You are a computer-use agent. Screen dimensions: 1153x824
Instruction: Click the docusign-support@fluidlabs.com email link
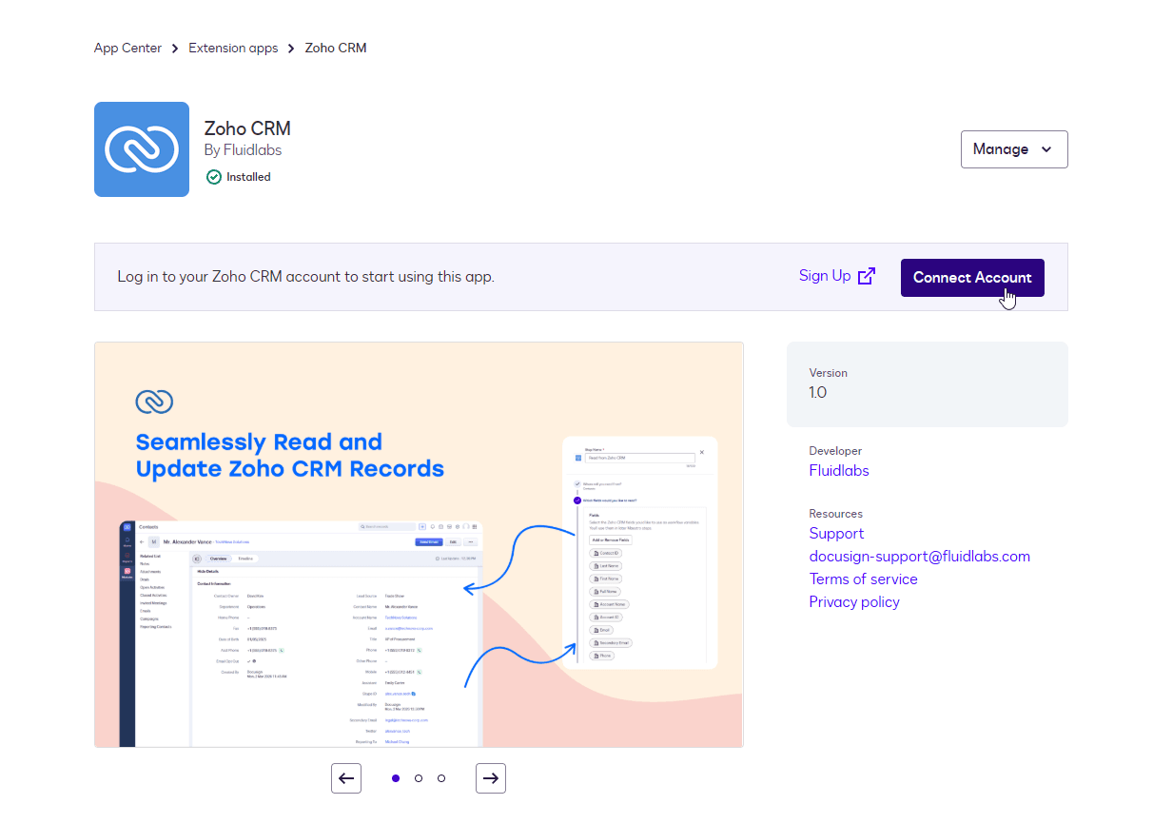(919, 556)
